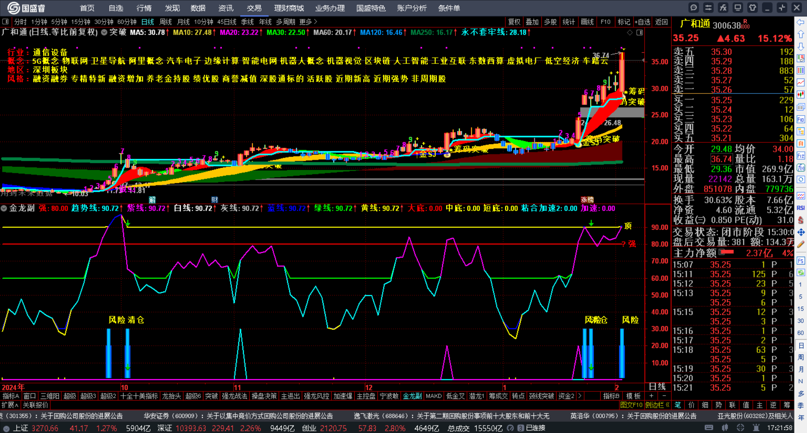Click the up arrow icon in right sidebar
This screenshot has height=433, width=807.
point(801,34)
